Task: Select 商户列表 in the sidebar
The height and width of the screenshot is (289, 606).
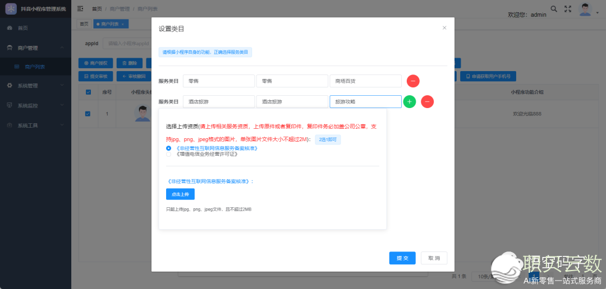Action: (x=35, y=67)
